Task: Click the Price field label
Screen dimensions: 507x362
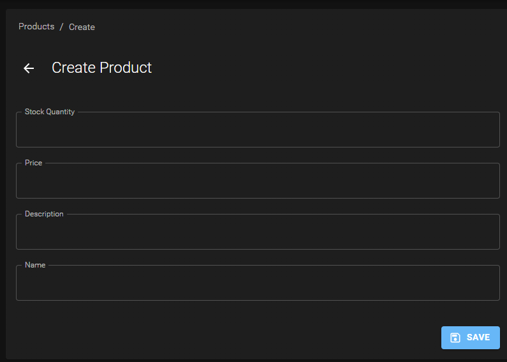Action: 33,163
